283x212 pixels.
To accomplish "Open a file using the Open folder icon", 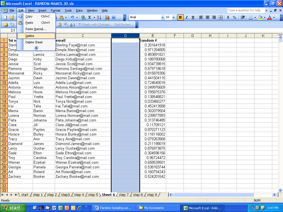I will (x=12, y=17).
